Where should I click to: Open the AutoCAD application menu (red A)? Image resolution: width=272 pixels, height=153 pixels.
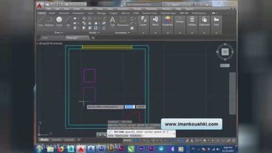[40, 6]
